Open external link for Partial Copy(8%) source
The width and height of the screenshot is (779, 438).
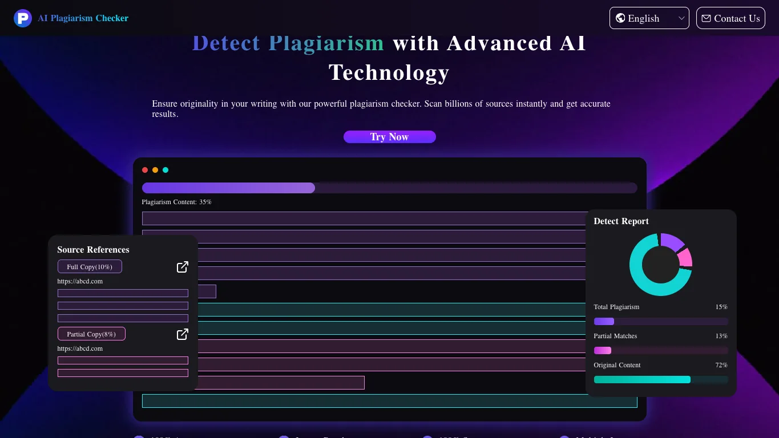(x=183, y=334)
